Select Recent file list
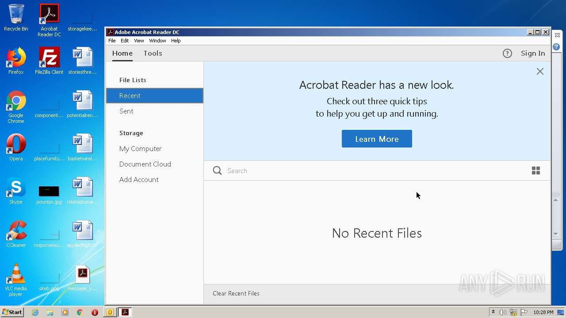The width and height of the screenshot is (566, 318). [155, 95]
